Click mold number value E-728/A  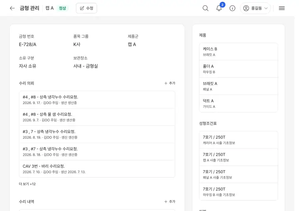pyautogui.click(x=28, y=45)
